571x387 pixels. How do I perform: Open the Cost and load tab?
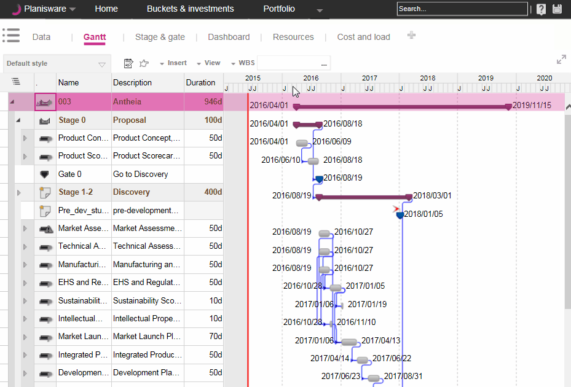(363, 37)
